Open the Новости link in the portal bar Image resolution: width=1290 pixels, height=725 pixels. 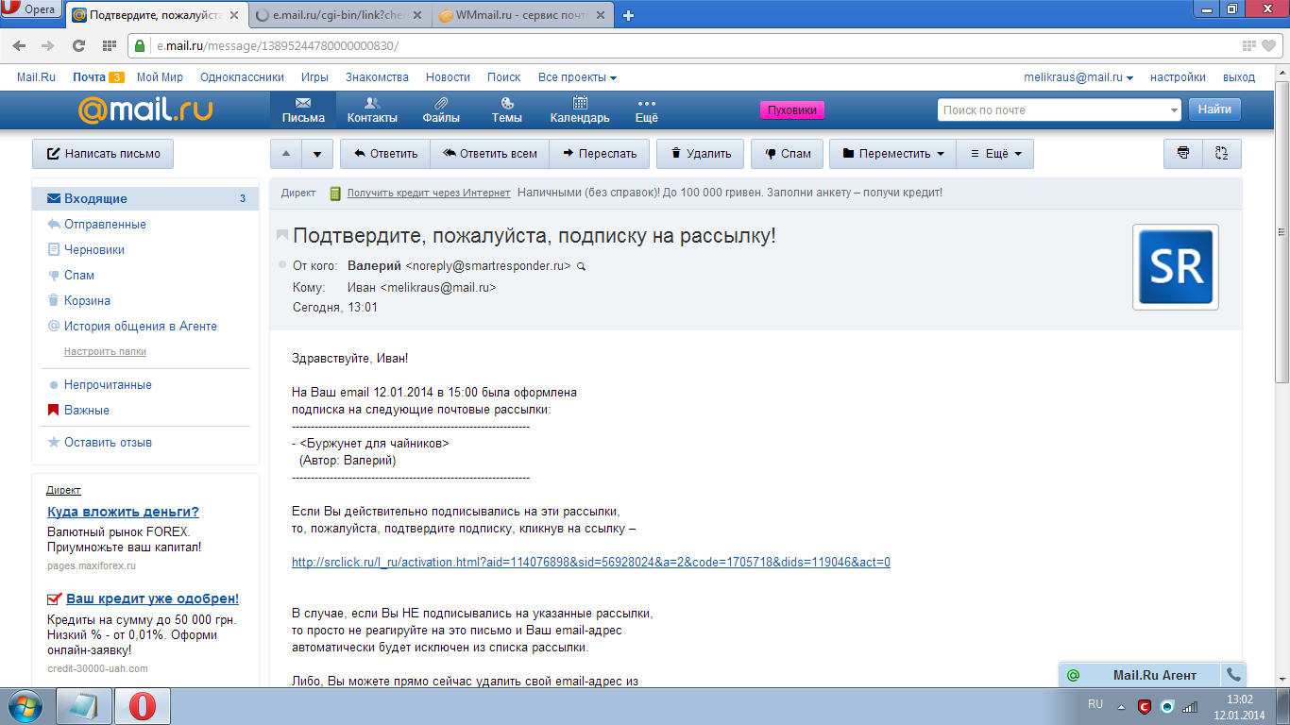point(448,77)
